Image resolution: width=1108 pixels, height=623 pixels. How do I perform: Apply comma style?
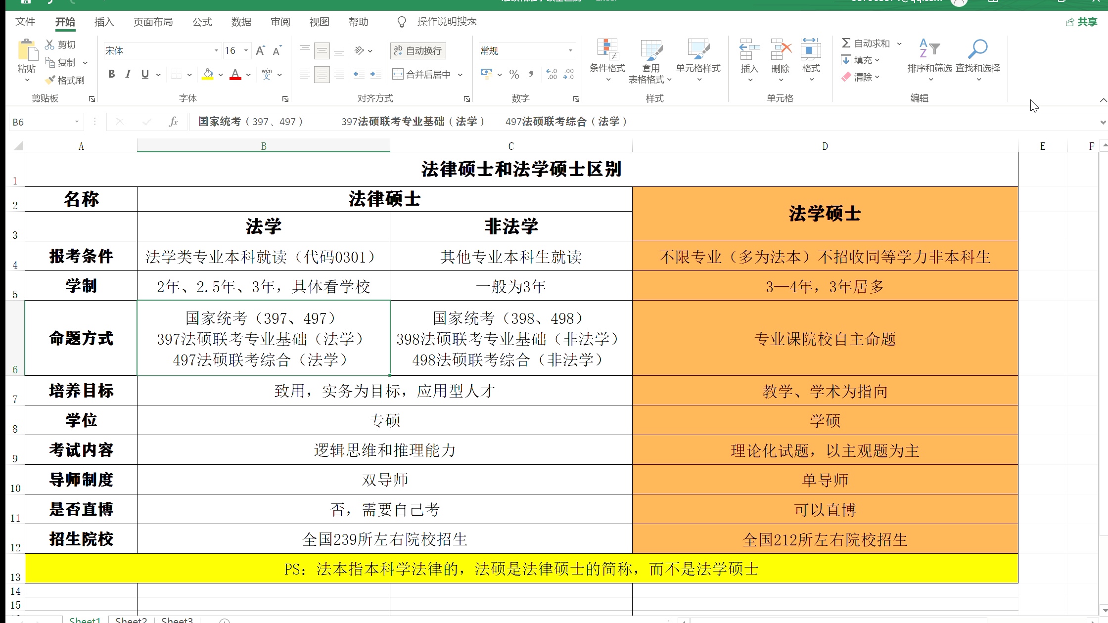click(x=531, y=74)
